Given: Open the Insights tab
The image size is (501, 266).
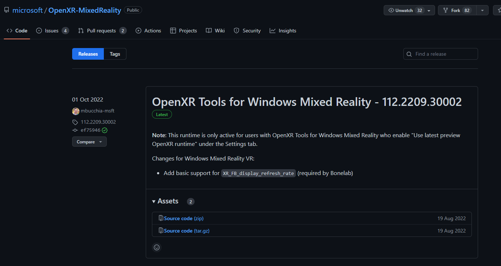Looking at the screenshot, I should pos(283,31).
